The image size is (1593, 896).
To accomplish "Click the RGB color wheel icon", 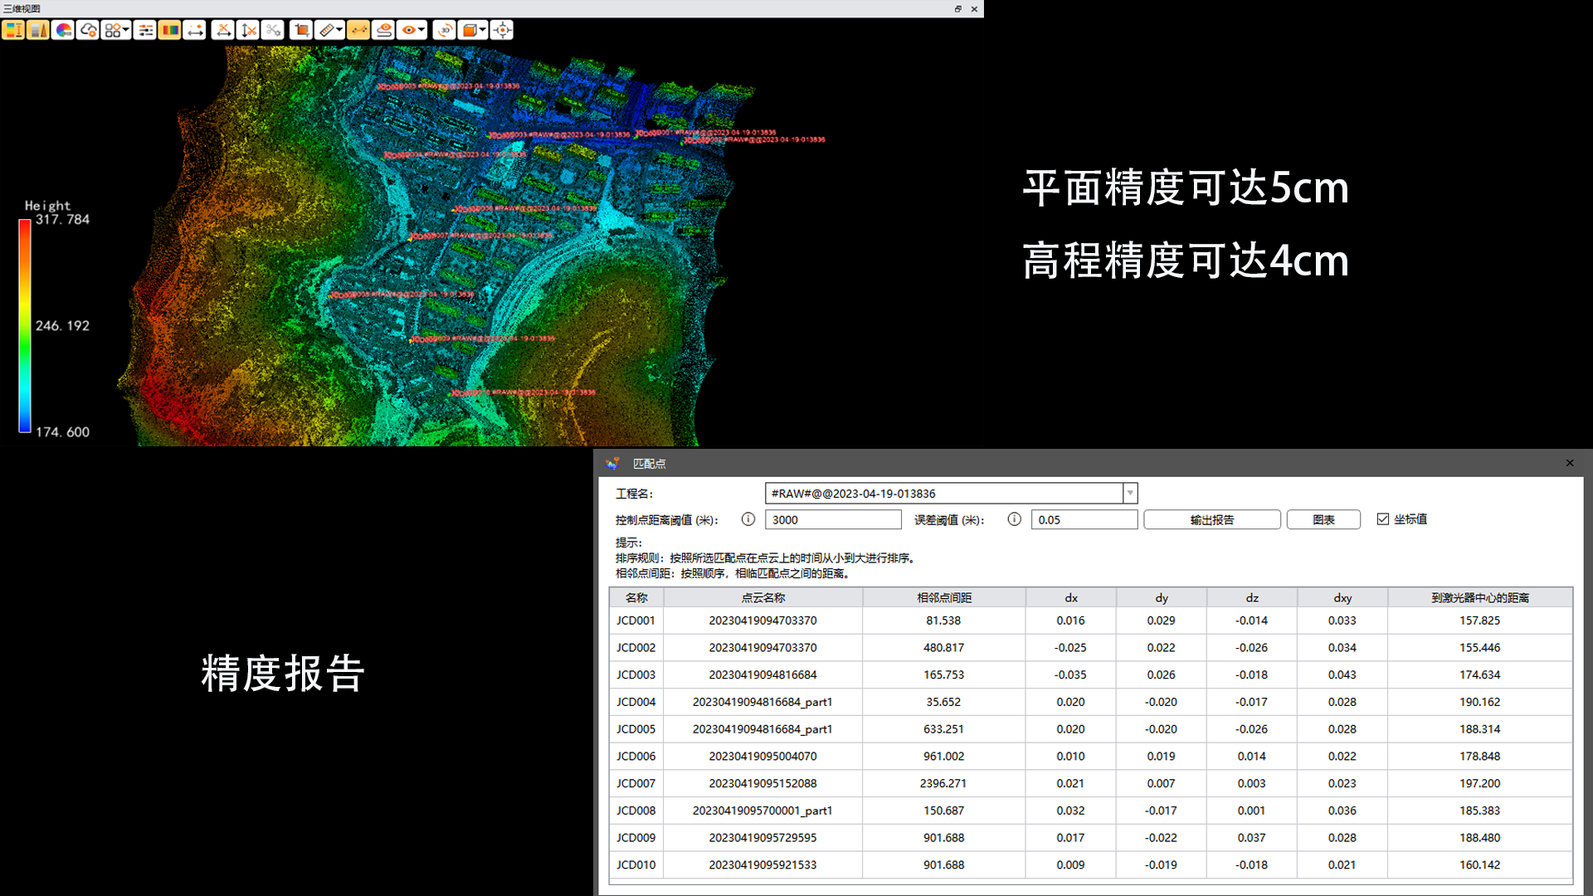I will [63, 31].
